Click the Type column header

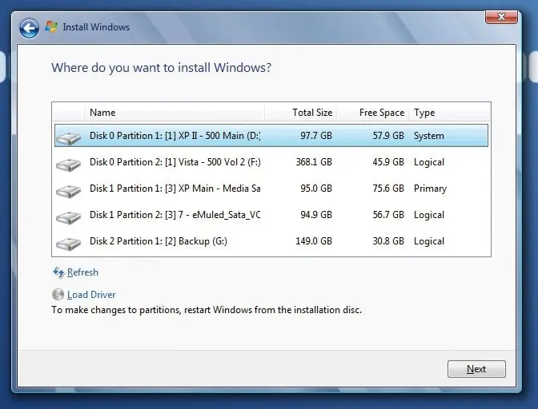point(449,113)
